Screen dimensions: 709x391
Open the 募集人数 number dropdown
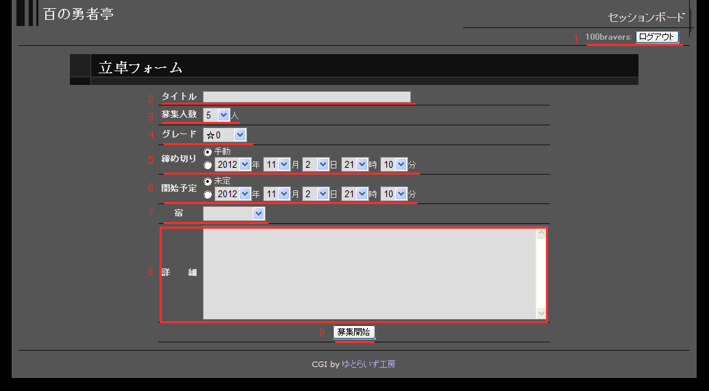[216, 115]
